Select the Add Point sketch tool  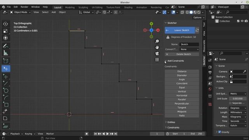(x=5, y=77)
